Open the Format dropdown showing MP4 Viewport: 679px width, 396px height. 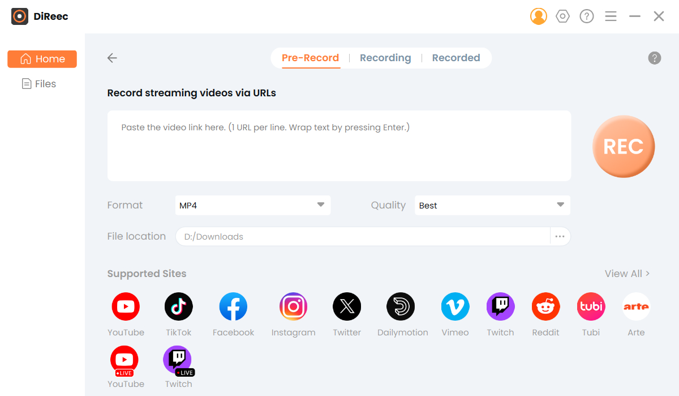click(252, 205)
